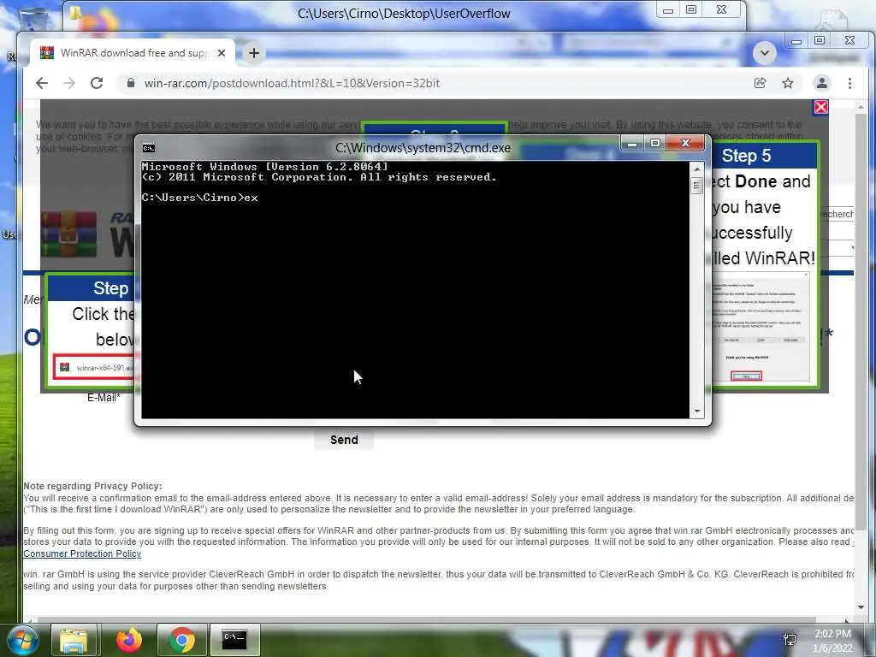
Task: Click the Chrome forward arrow
Action: (69, 83)
